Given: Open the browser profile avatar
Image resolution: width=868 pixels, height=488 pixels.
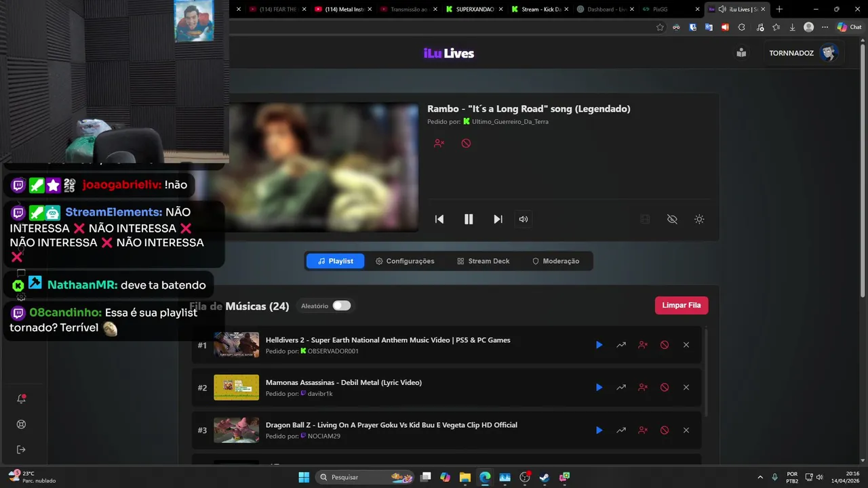Looking at the screenshot, I should pos(808,27).
